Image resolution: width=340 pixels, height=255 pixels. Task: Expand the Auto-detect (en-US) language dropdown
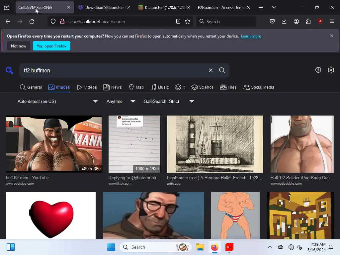(57, 102)
